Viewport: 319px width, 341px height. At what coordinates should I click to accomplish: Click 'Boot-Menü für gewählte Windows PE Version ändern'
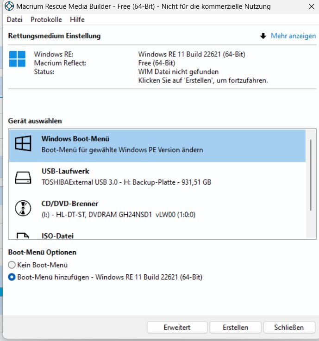tap(122, 150)
